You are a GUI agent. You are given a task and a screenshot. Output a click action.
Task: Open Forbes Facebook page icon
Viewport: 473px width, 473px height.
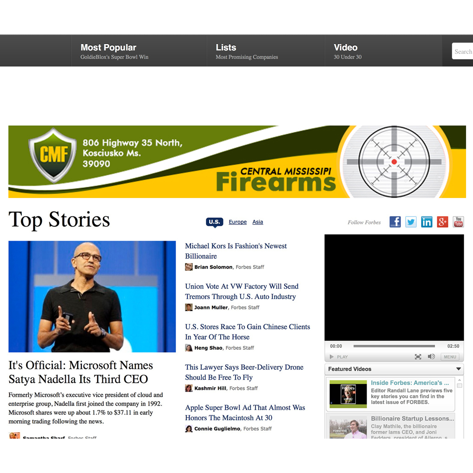(x=395, y=222)
